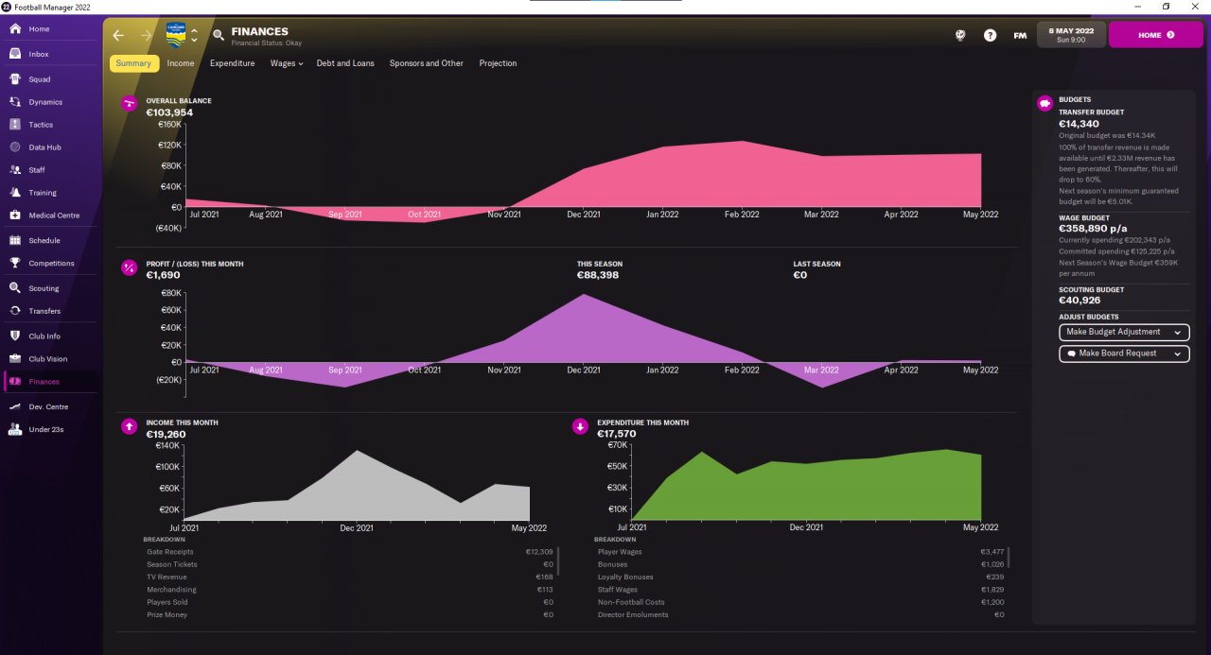Click the FM menu icon
1211x655 pixels.
coord(1020,35)
